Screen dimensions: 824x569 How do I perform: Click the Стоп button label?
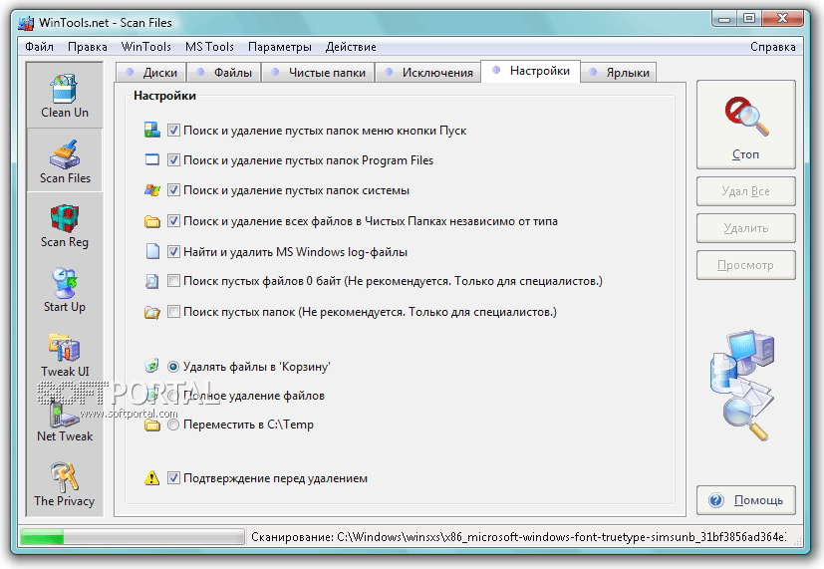[745, 154]
